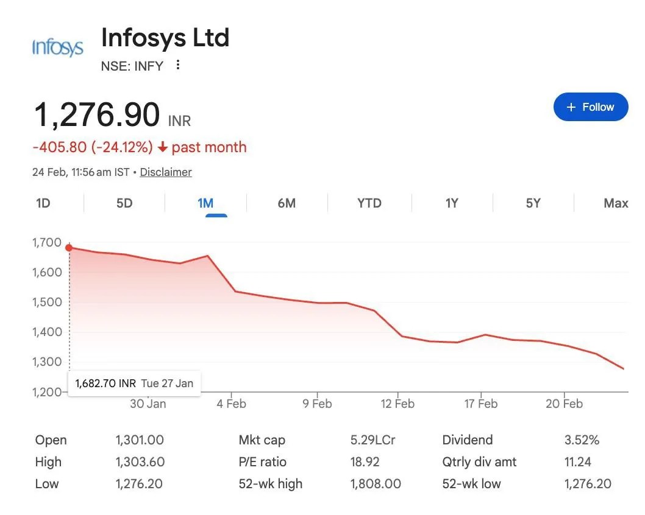The image size is (645, 515).
Task: View the 1Y performance chart
Action: (451, 203)
